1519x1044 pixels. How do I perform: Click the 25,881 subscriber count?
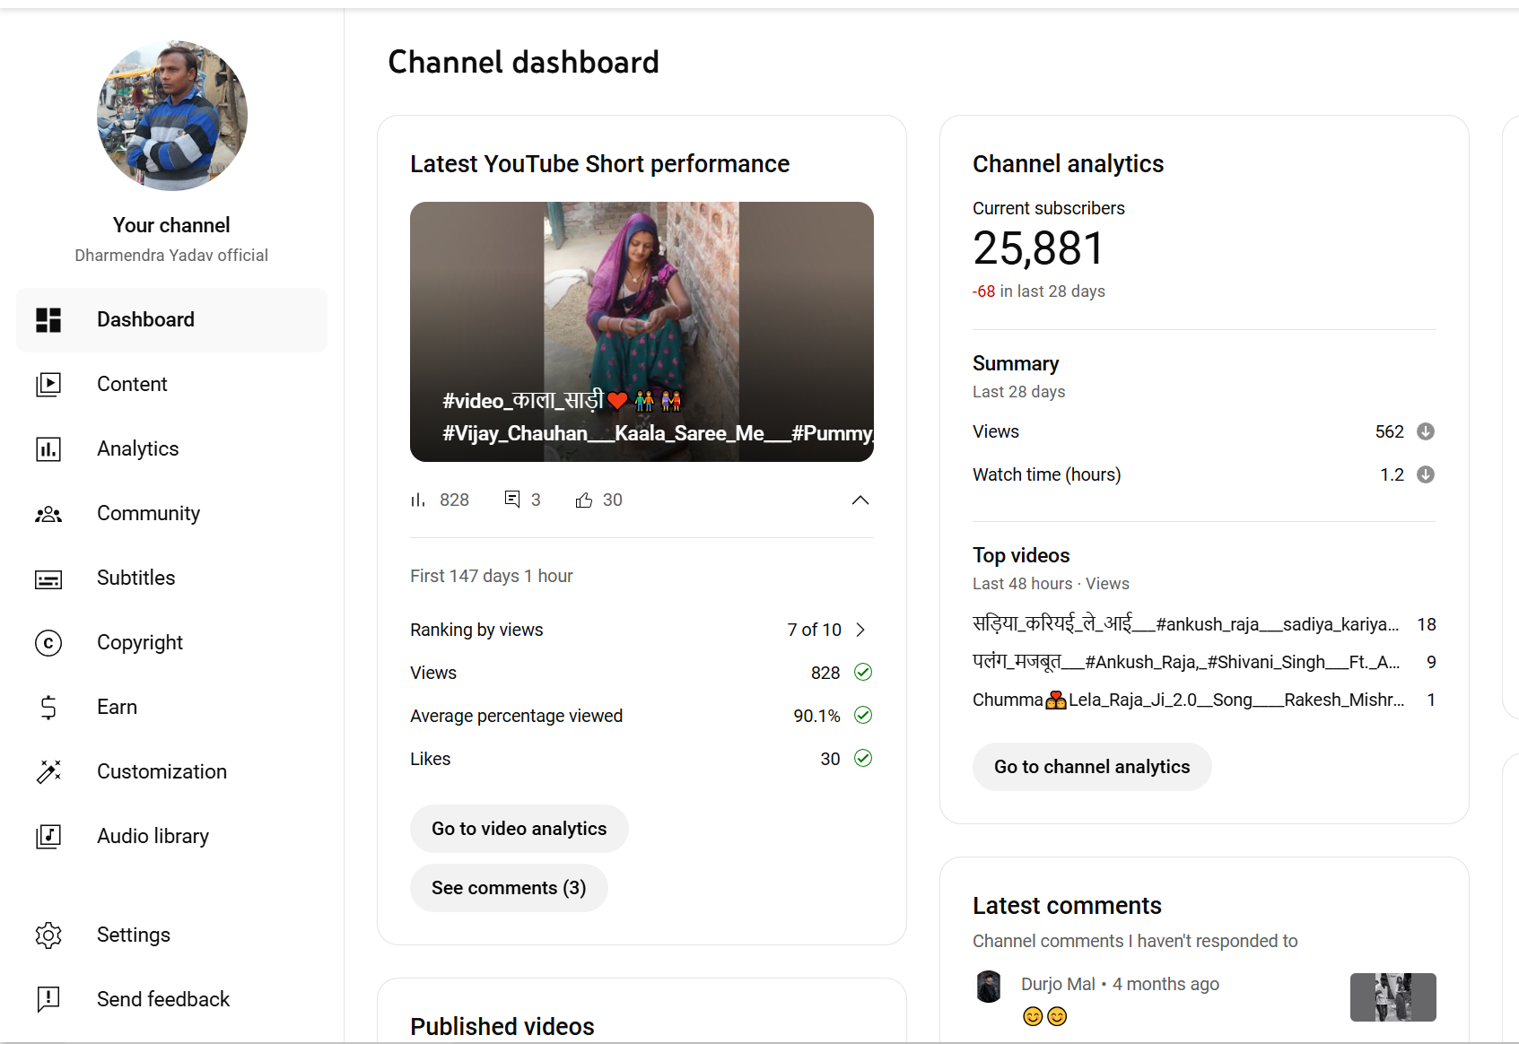[1039, 248]
